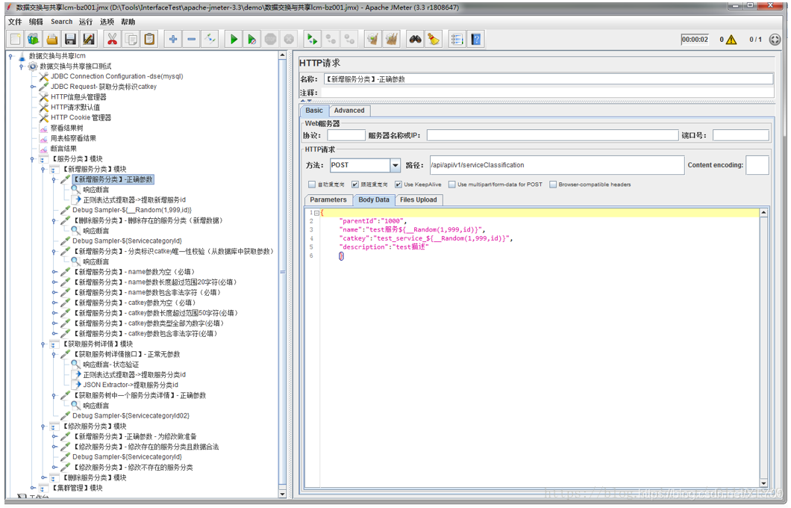
Task: Expand all nodes with the plus icon
Action: click(173, 39)
